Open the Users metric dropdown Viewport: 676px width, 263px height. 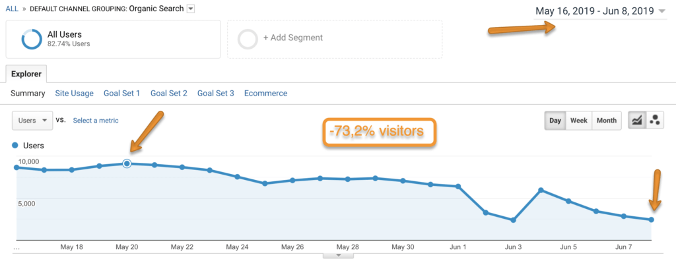[x=32, y=121]
